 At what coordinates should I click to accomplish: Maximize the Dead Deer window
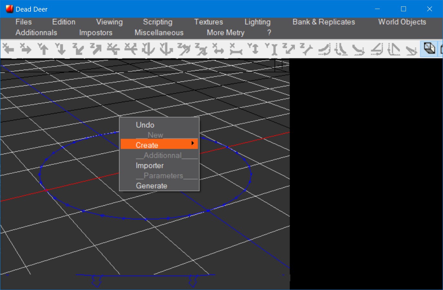pos(403,9)
